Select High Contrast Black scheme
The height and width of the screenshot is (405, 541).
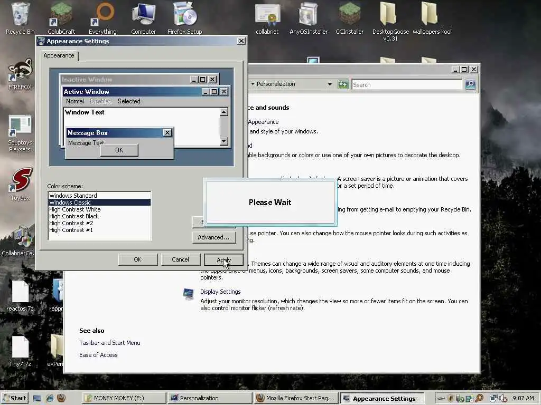99,216
